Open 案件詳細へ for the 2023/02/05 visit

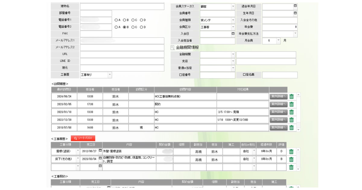pyautogui.click(x=278, y=104)
